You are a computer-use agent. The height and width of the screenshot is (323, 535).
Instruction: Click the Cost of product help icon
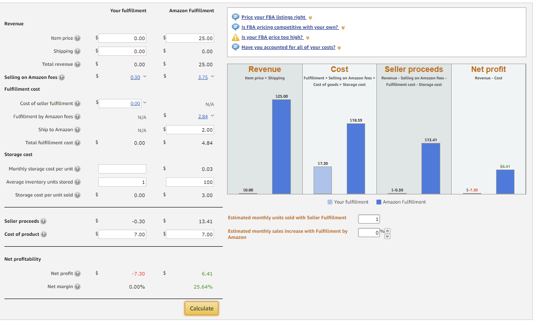point(44,235)
